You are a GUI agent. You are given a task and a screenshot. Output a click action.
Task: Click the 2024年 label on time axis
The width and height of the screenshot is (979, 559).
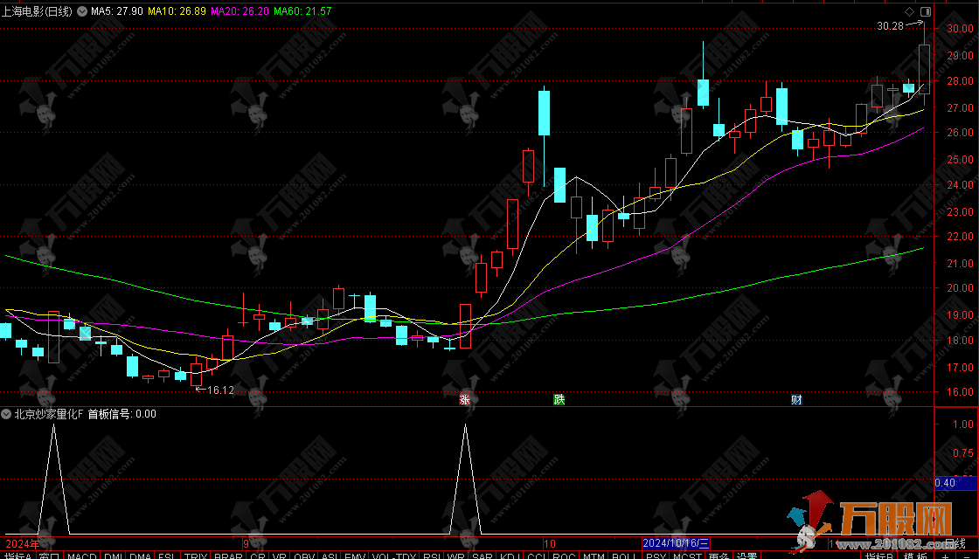point(22,543)
